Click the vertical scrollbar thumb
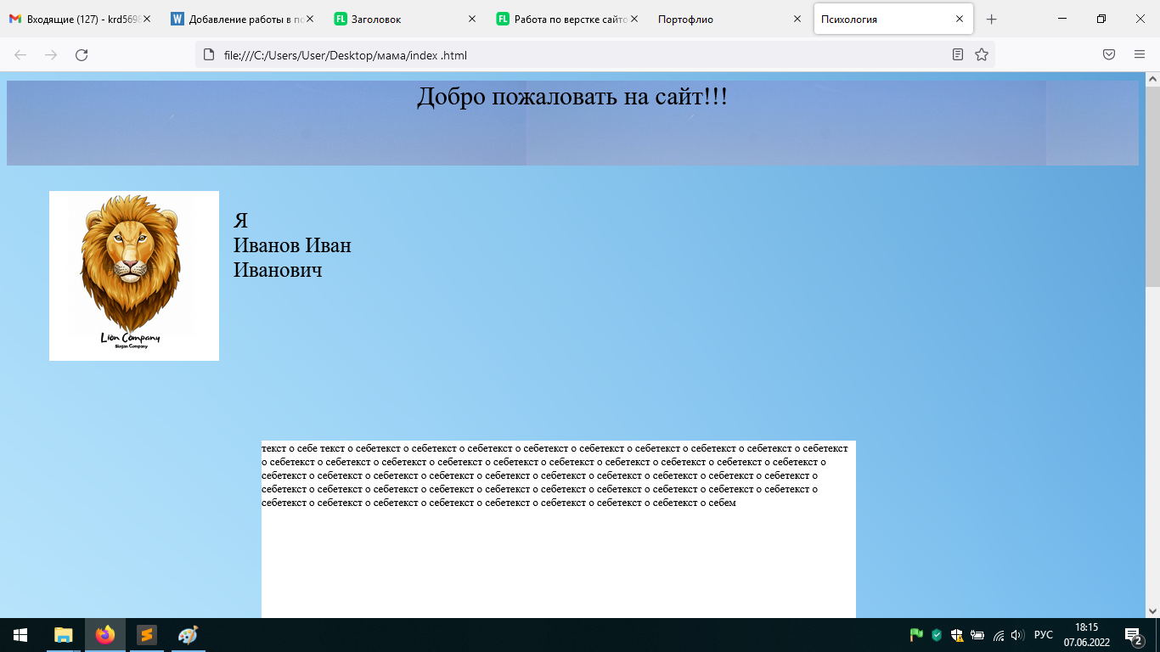Screen dimensions: 1160x652 1152,187
